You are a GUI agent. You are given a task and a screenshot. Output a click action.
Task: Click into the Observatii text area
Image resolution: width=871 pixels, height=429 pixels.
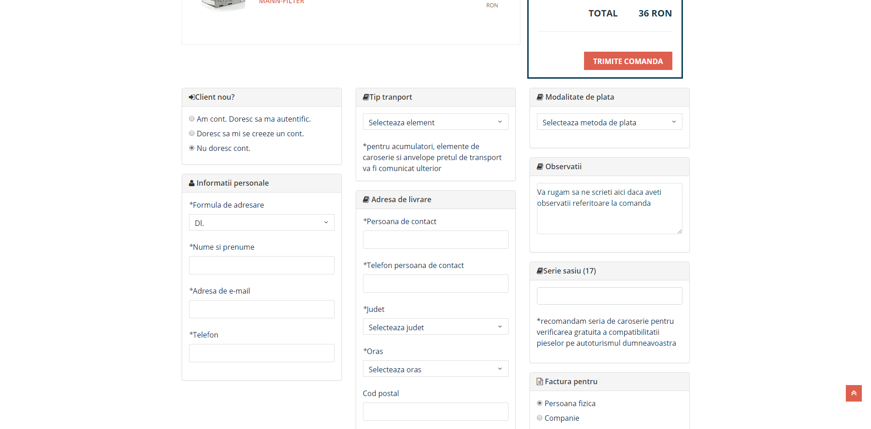click(x=609, y=209)
